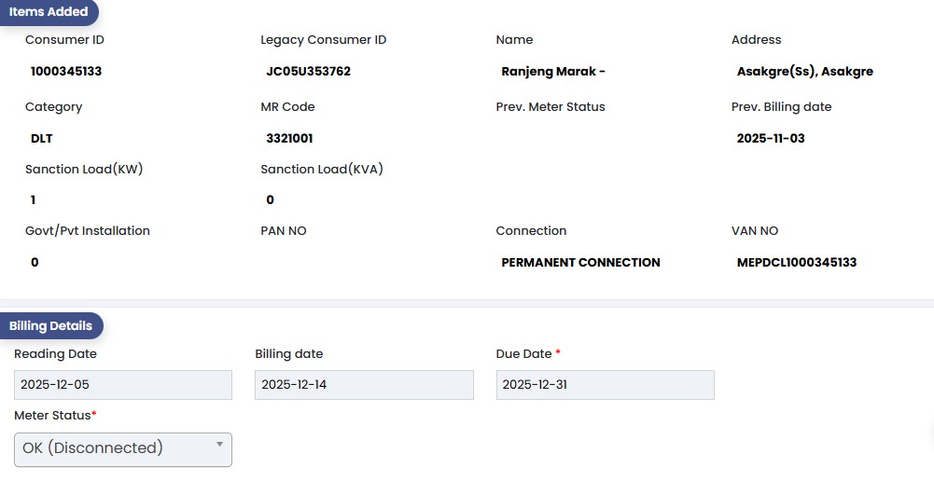934x481 pixels.
Task: Click the VAN NO value MEPDCL1000345133
Action: pyautogui.click(x=796, y=263)
